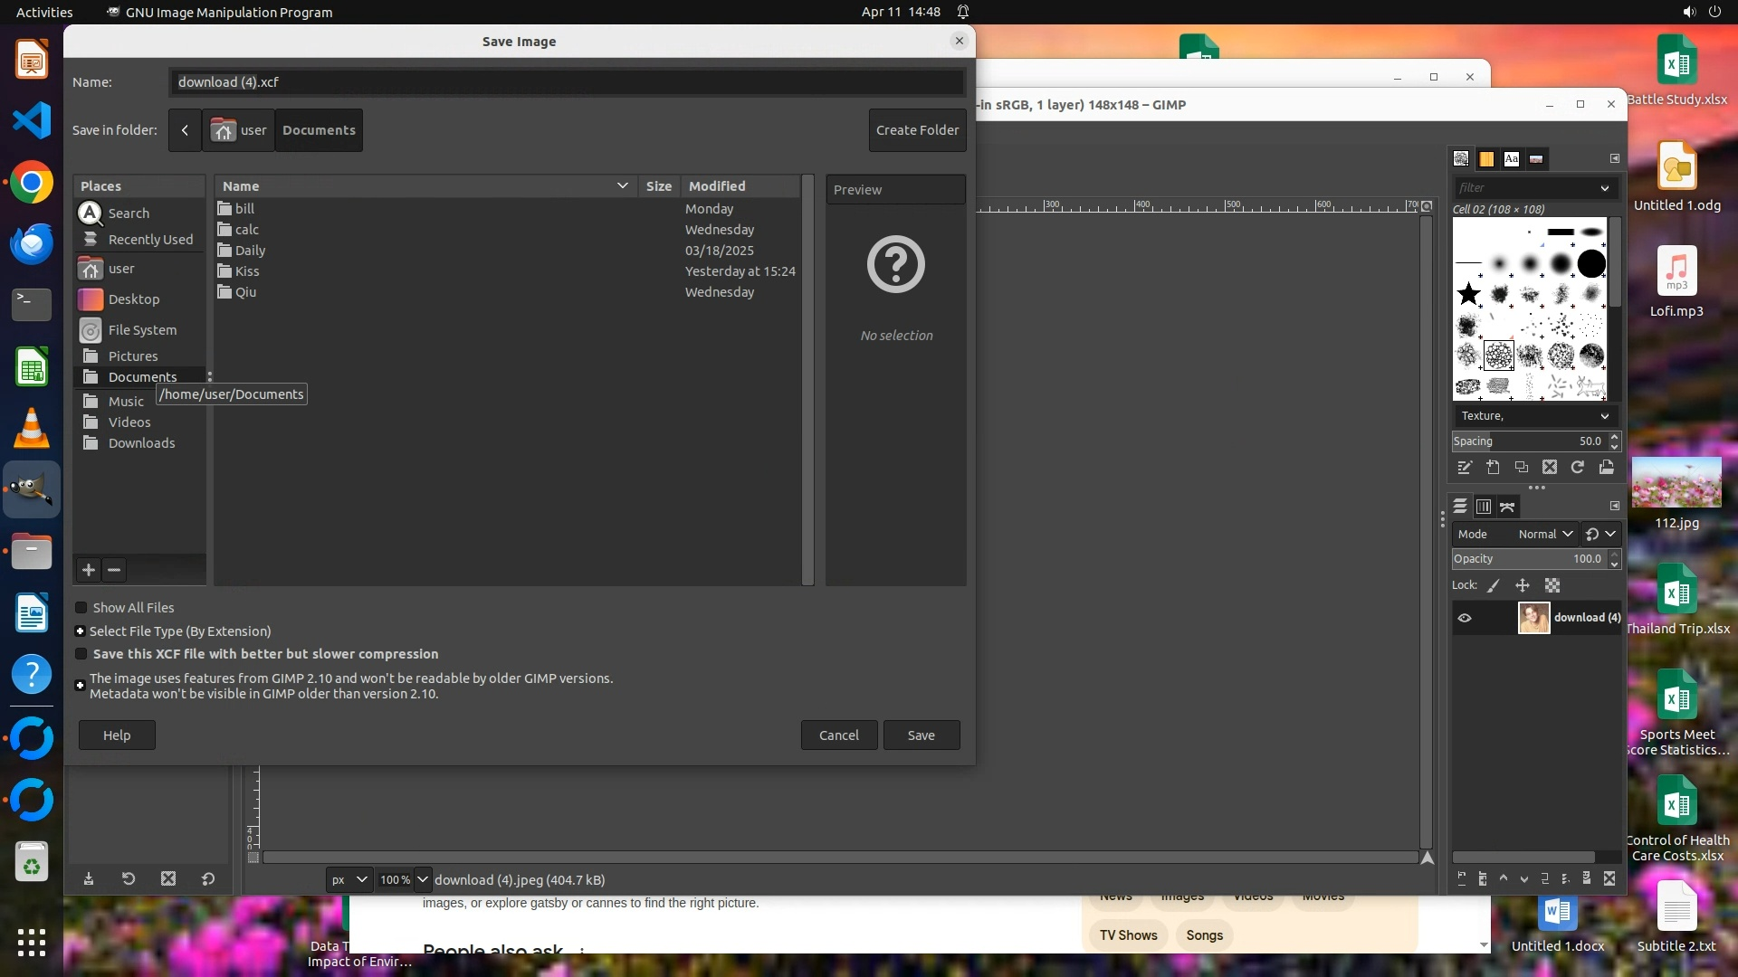
Task: Open the layer Mode Normal dropdown
Action: [1544, 535]
